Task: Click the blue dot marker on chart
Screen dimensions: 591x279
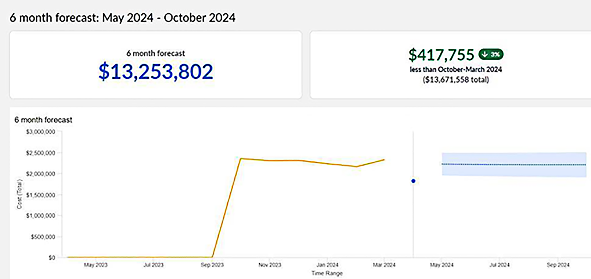Action: click(413, 181)
